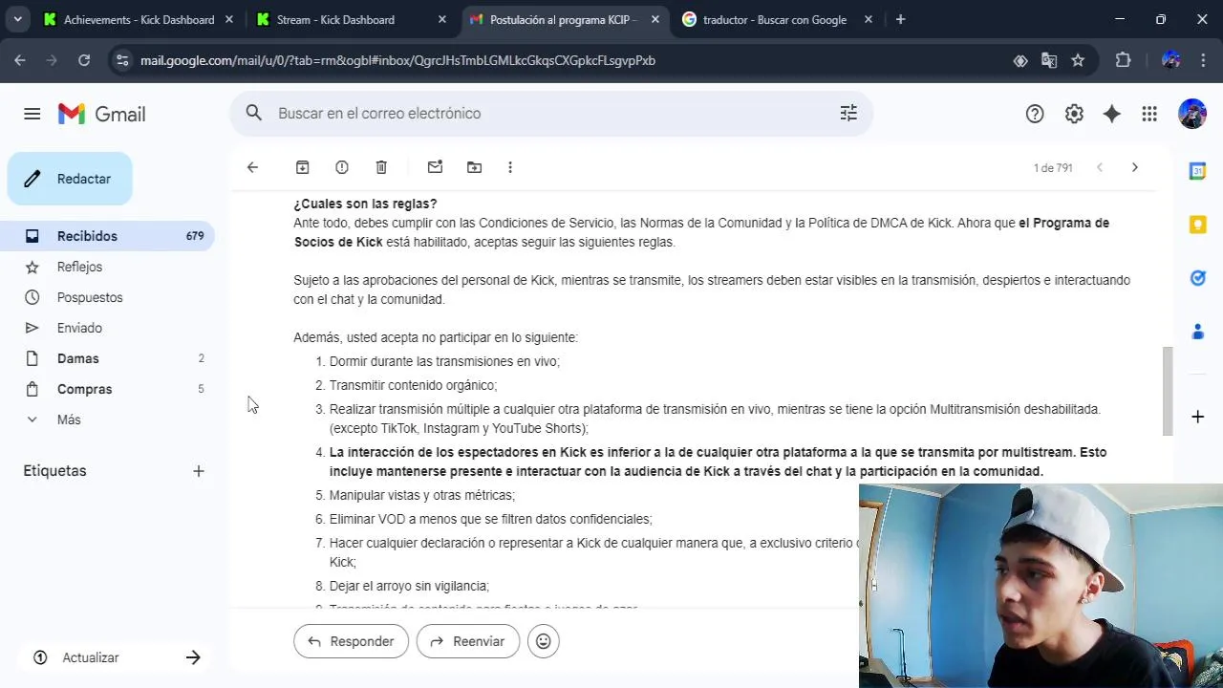The image size is (1223, 688).
Task: Open more email actions three dots
Action: (x=510, y=167)
